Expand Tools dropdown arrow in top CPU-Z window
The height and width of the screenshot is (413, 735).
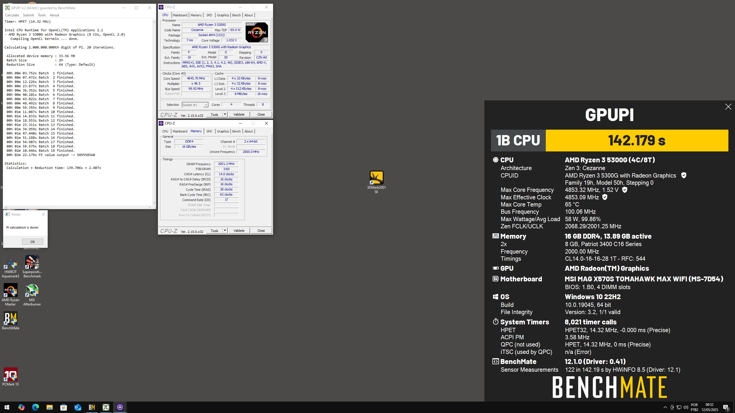[225, 114]
